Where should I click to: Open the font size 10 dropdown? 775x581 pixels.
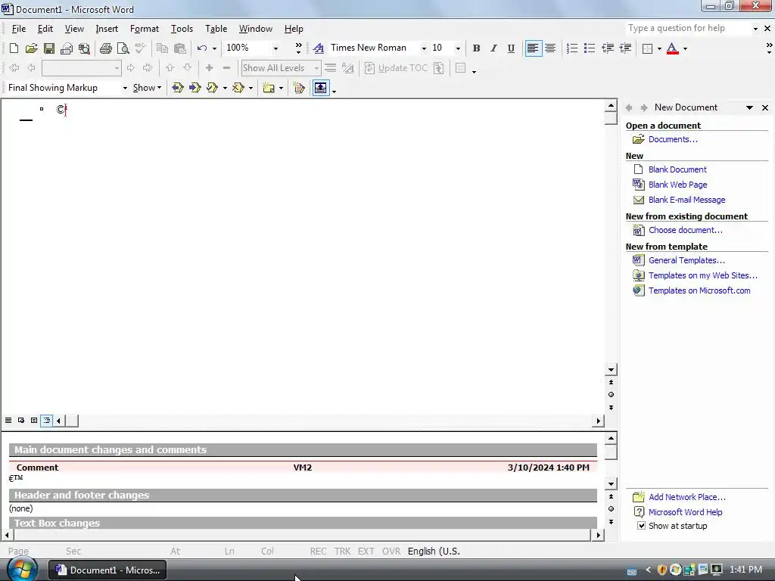[458, 48]
